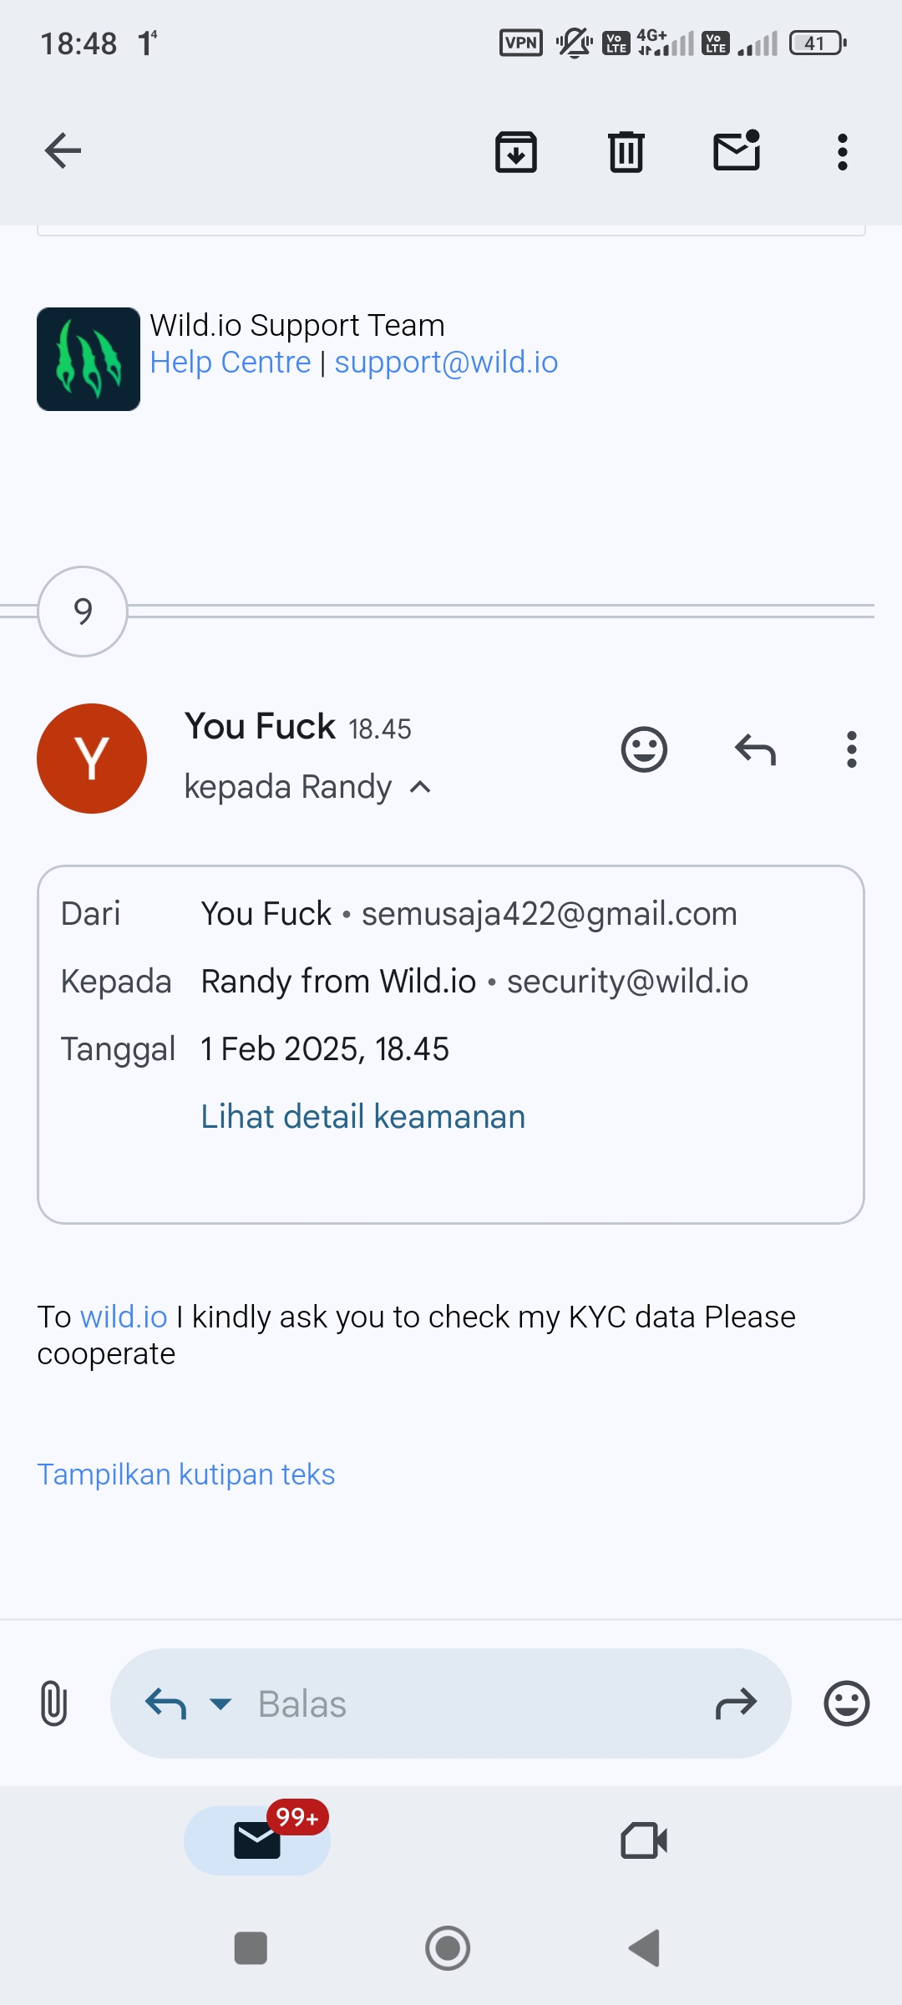Archive this email conversation

(x=516, y=152)
